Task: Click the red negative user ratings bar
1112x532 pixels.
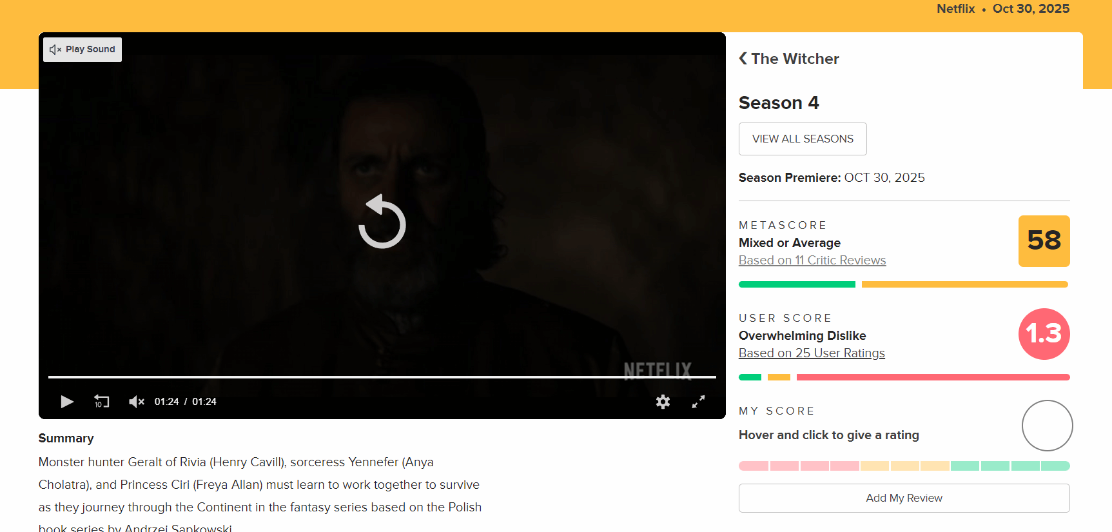Action: point(933,377)
